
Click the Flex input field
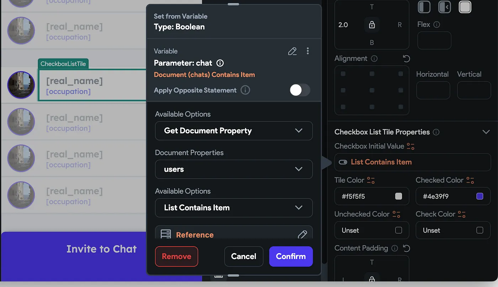tap(434, 40)
